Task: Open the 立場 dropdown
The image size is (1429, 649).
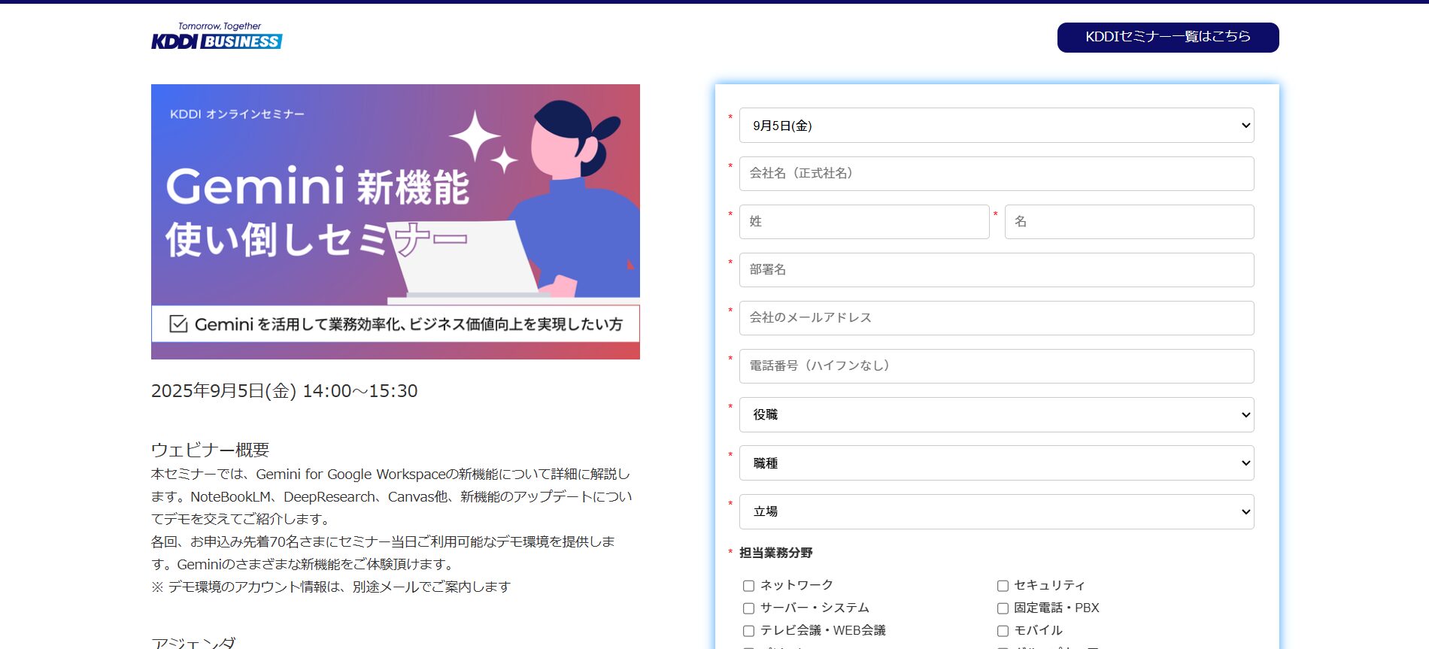Action: pos(997,511)
